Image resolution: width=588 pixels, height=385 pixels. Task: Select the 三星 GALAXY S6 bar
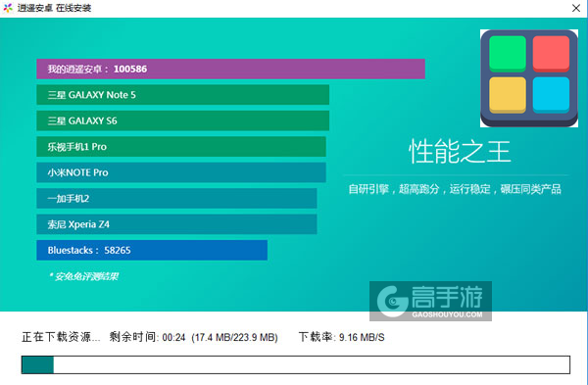(x=182, y=120)
